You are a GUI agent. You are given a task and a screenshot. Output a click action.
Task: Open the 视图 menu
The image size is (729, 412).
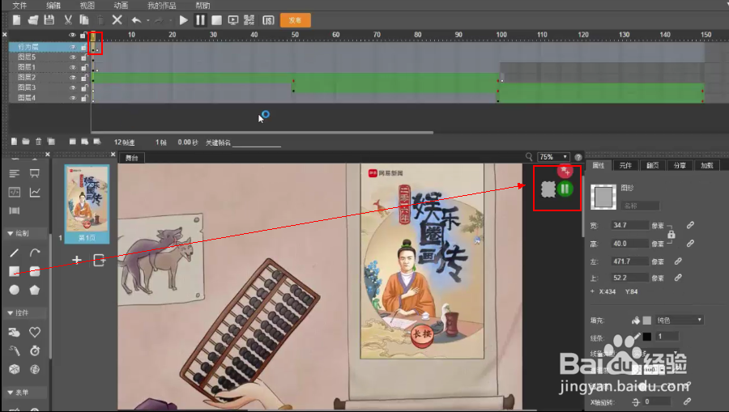87,6
